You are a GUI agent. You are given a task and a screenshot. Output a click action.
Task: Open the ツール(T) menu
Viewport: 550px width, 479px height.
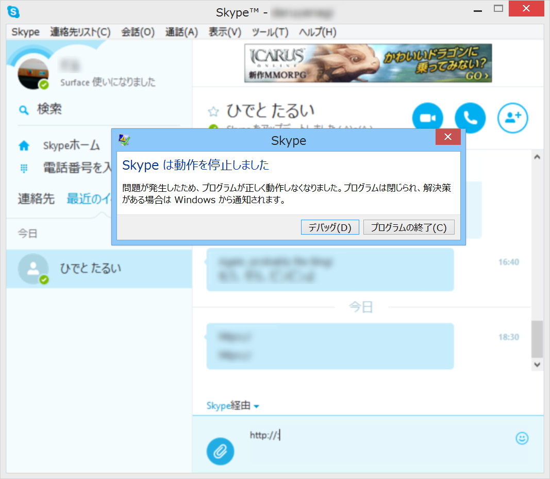[269, 31]
